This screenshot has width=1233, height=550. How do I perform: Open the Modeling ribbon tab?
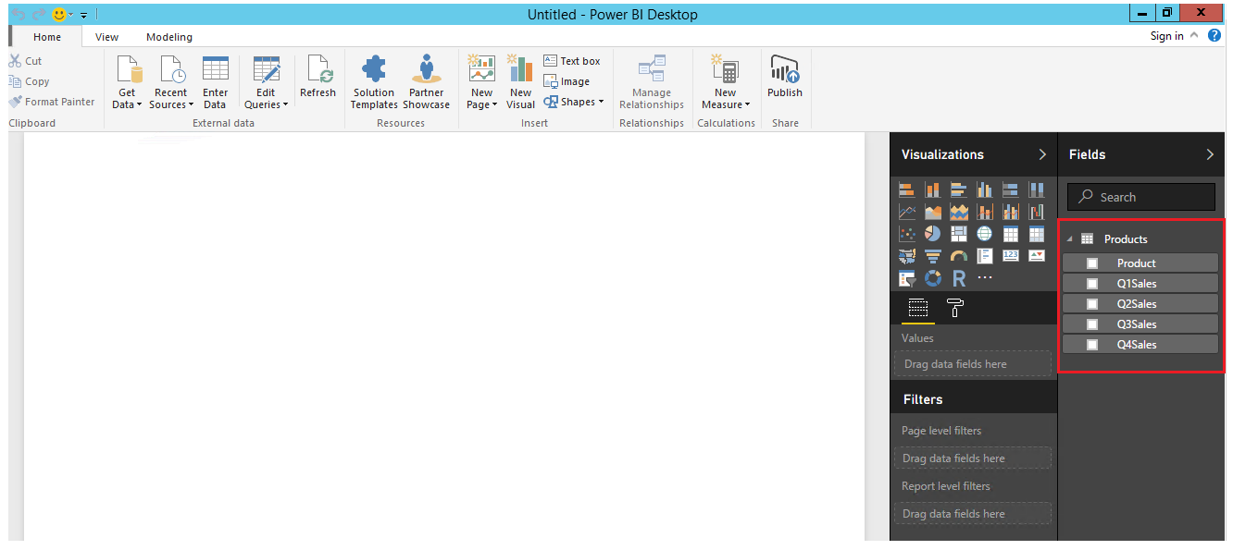pyautogui.click(x=169, y=37)
